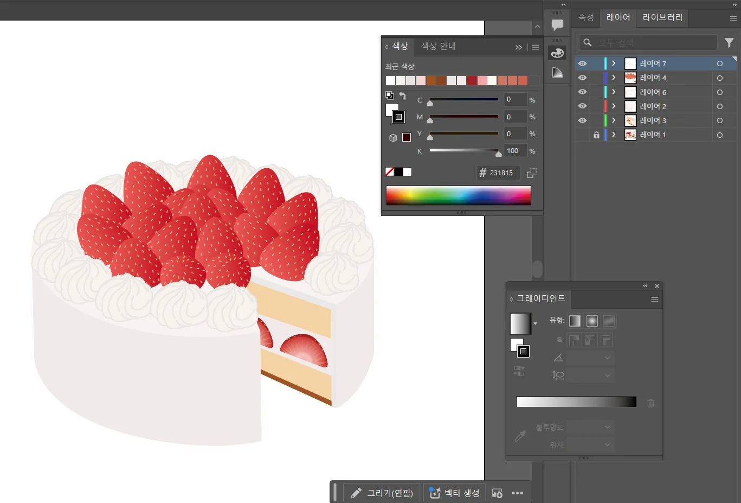The image size is (741, 503).
Task: Unlock 레이어 1 via the lock icon
Action: (596, 135)
